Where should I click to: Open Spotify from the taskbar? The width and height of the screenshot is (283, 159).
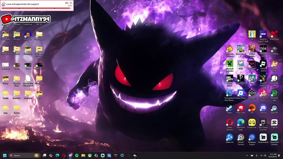pos(76,155)
